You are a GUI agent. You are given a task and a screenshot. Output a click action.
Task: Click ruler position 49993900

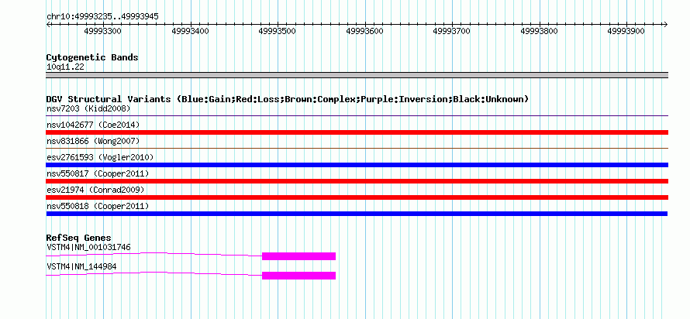coord(626,31)
